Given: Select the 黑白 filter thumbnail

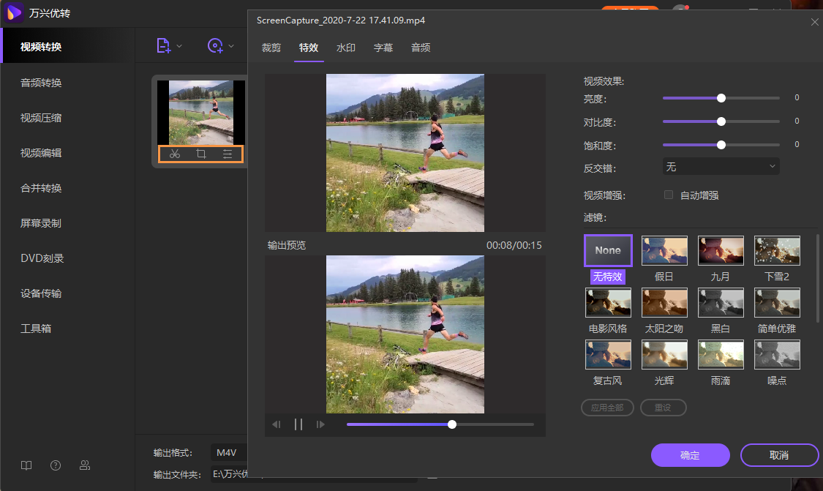Looking at the screenshot, I should [721, 302].
